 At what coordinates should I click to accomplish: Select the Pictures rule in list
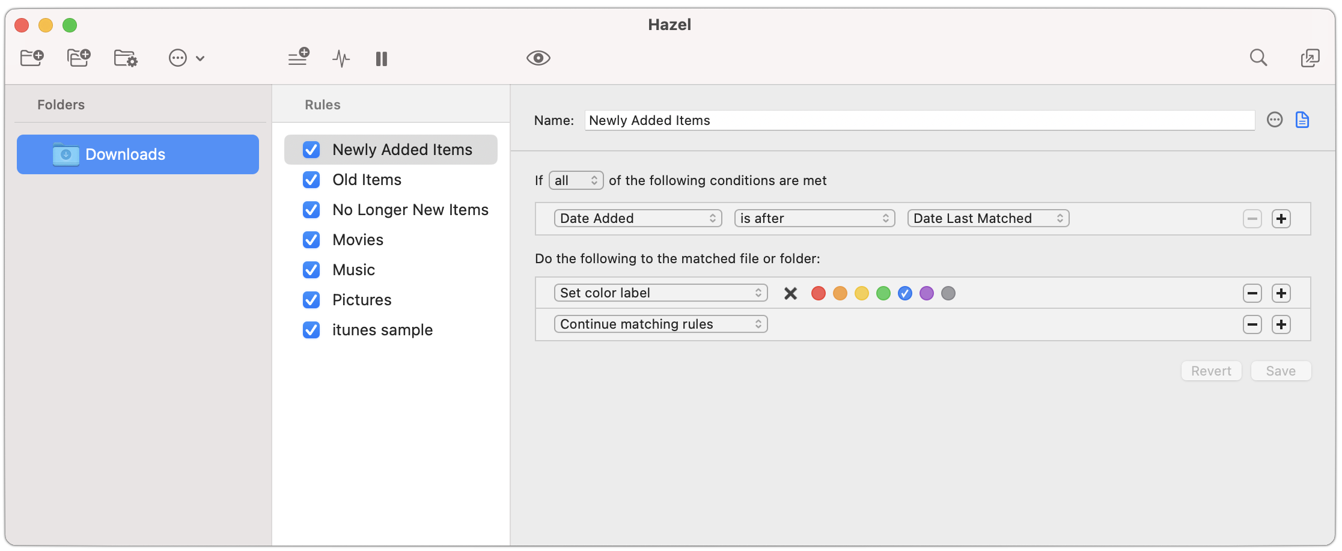(362, 300)
